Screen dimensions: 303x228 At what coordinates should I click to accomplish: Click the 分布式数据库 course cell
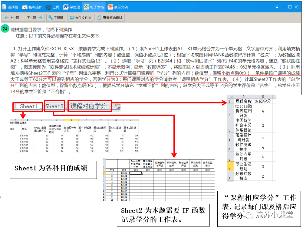coord(243,176)
